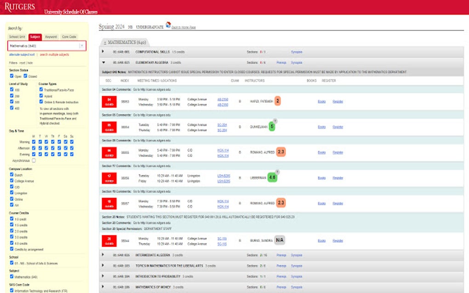Screen dimensions: 469x293
Task: Clear the subject search with the x icon
Action: (x=81, y=45)
